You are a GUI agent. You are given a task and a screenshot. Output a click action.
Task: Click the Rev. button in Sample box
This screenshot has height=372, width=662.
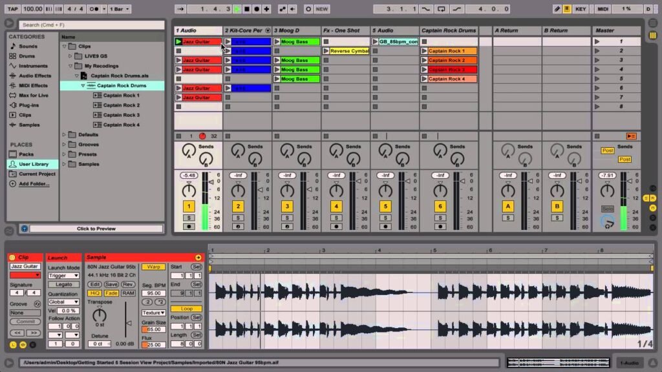tap(129, 284)
